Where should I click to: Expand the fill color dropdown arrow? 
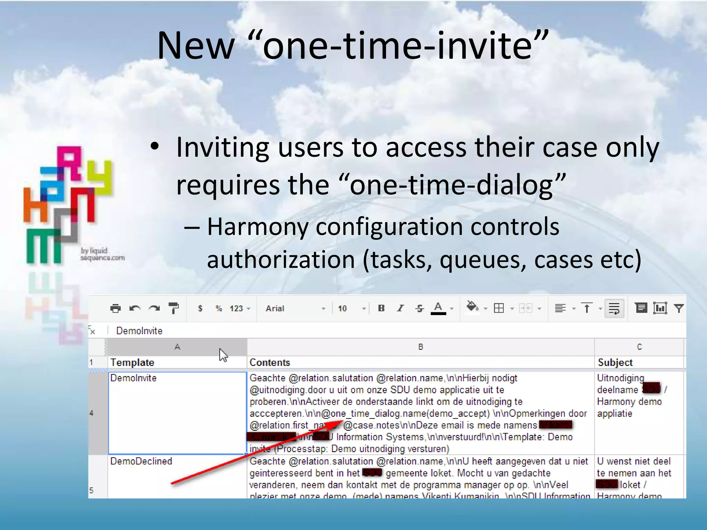point(485,309)
